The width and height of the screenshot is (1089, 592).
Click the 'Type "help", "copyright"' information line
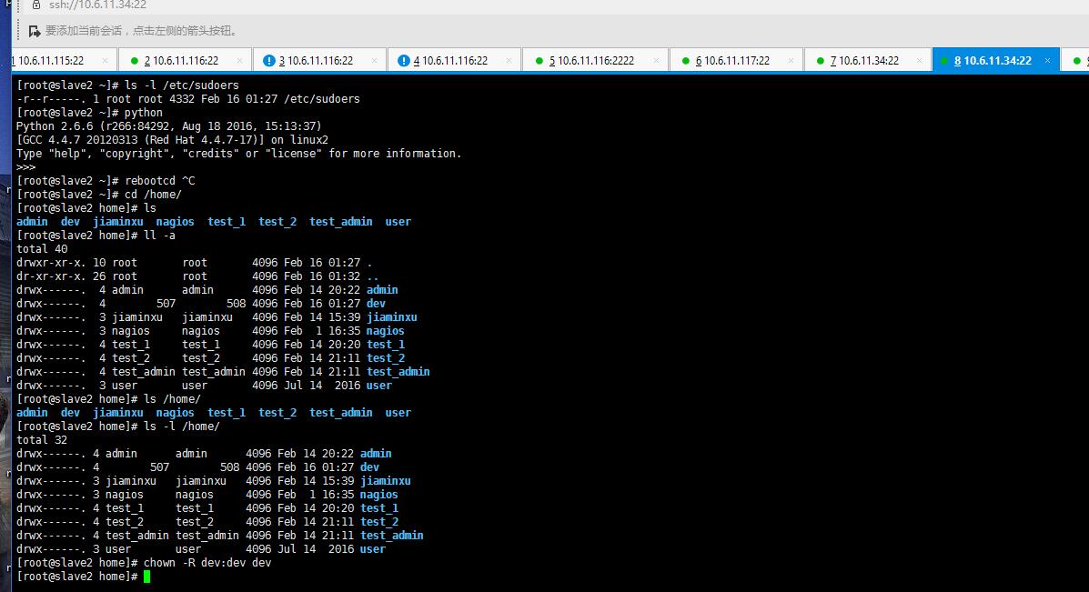click(x=239, y=154)
